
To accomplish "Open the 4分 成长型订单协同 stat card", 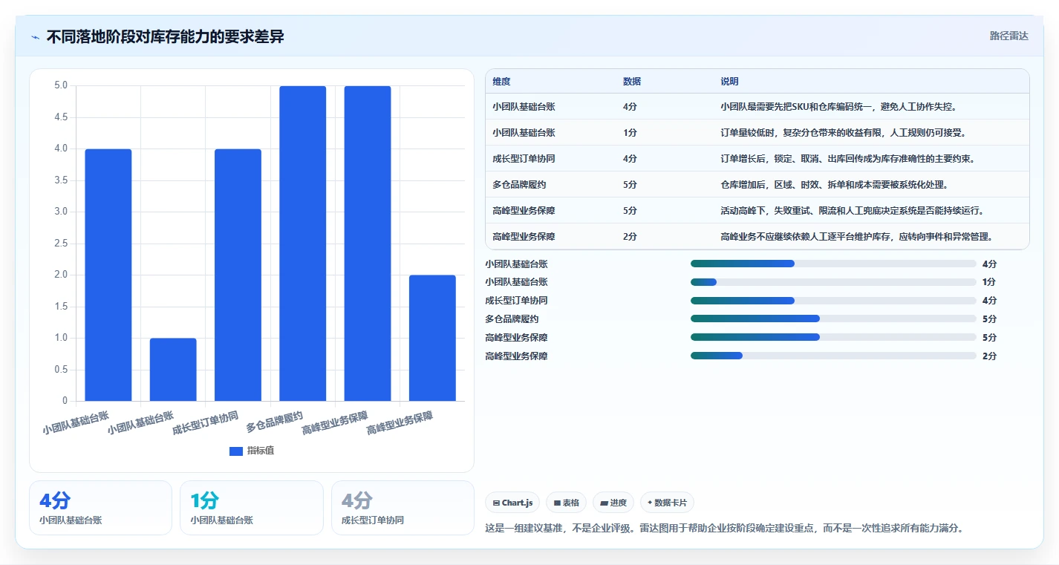I will 403,508.
